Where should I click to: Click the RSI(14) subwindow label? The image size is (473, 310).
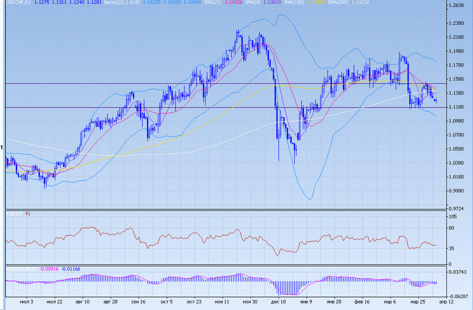(x=14, y=213)
